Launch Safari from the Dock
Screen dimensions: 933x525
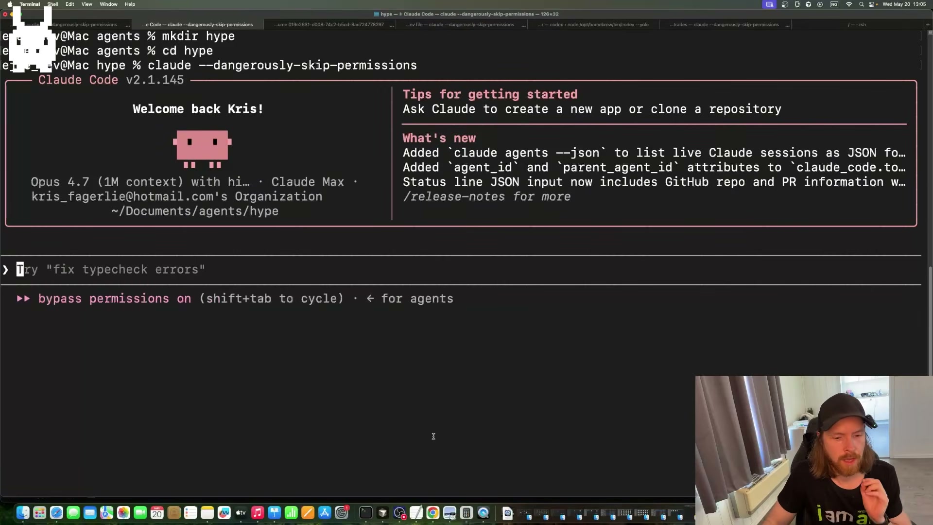pyautogui.click(x=56, y=512)
